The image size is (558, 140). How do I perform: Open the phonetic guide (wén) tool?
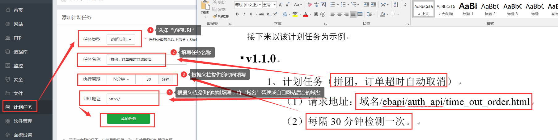(x=316, y=5)
